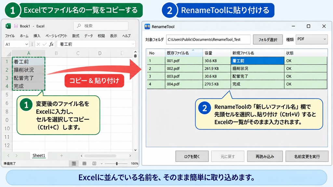Switch to Page Break Preview icon

(x=94, y=164)
